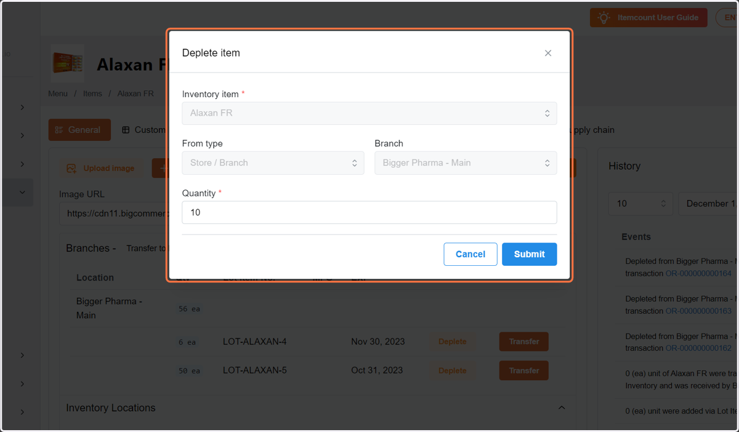
Task: Click Bigger Pharma - Main location cell
Action: coord(109,308)
